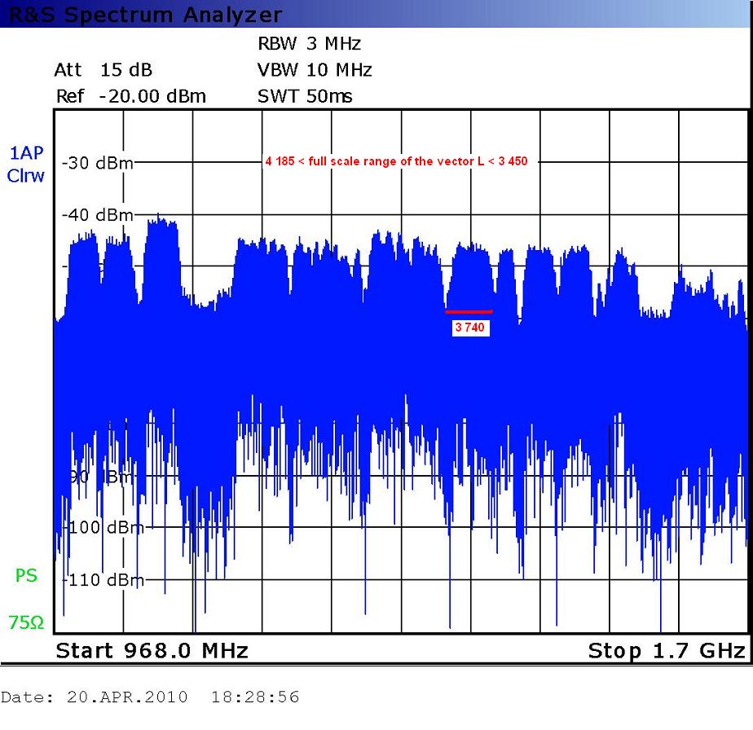Click the R&S Spectrum Analyzer title bar
This screenshot has width=753, height=730.
[147, 15]
